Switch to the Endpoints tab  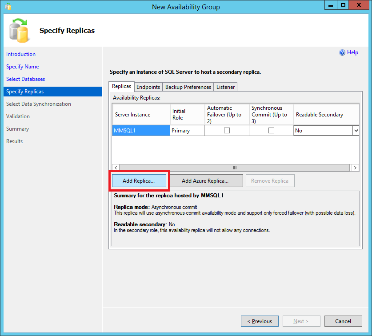coord(148,87)
